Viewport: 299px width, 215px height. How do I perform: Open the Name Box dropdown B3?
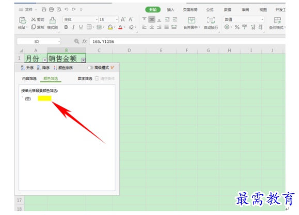tap(59, 41)
